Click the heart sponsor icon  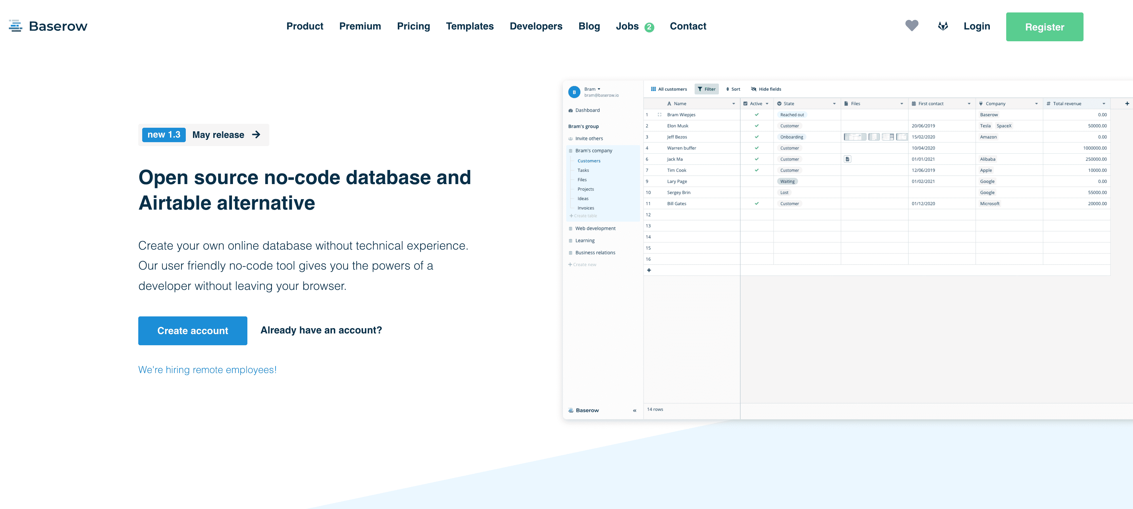[x=911, y=26]
